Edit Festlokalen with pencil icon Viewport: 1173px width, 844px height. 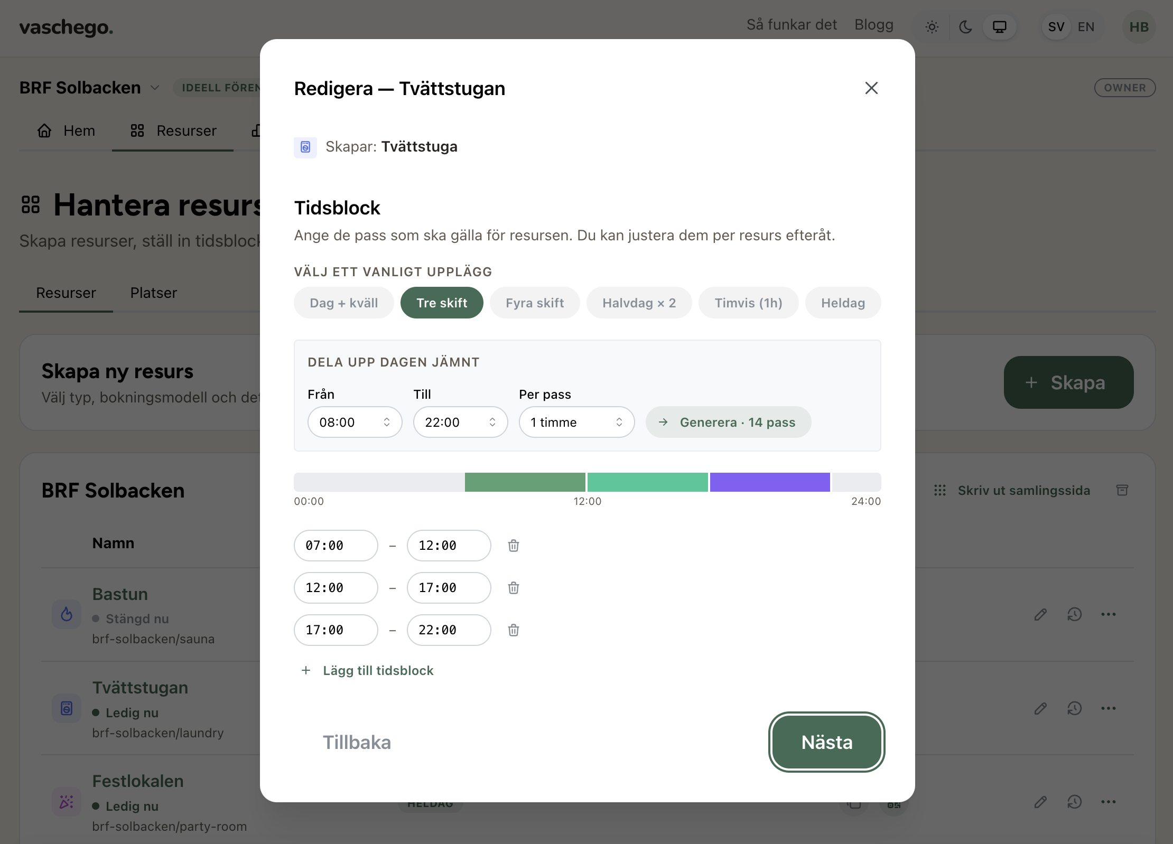[x=1040, y=802]
